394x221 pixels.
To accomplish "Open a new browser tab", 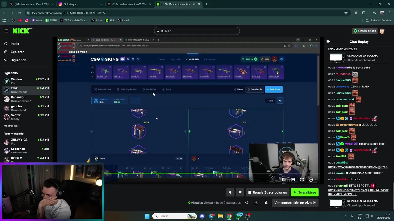I will pos(206,4).
